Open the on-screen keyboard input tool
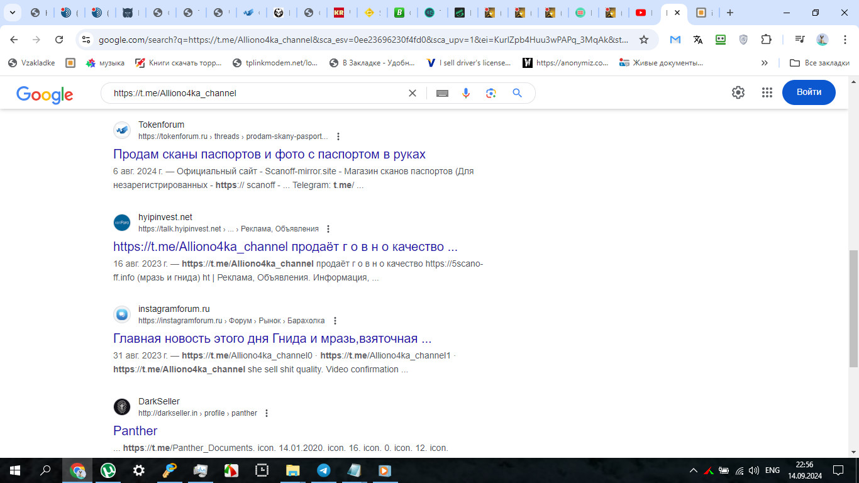 [442, 93]
